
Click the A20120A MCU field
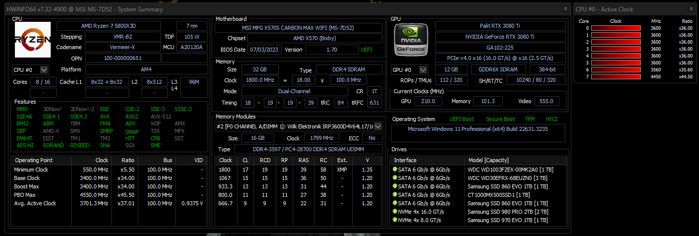[192, 47]
